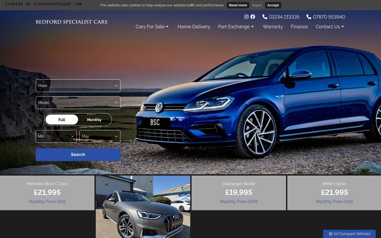Open the Warranty page

(273, 26)
